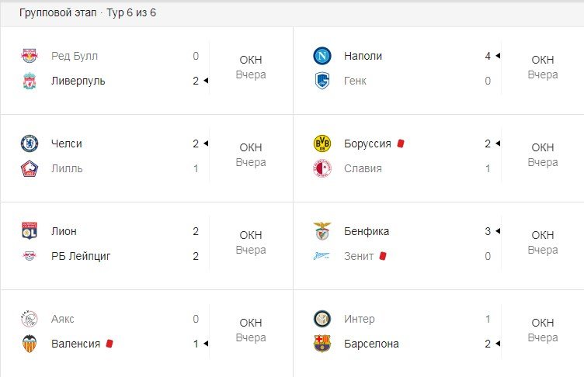Click the red card next to Валенсия
584x377 pixels.
point(109,344)
